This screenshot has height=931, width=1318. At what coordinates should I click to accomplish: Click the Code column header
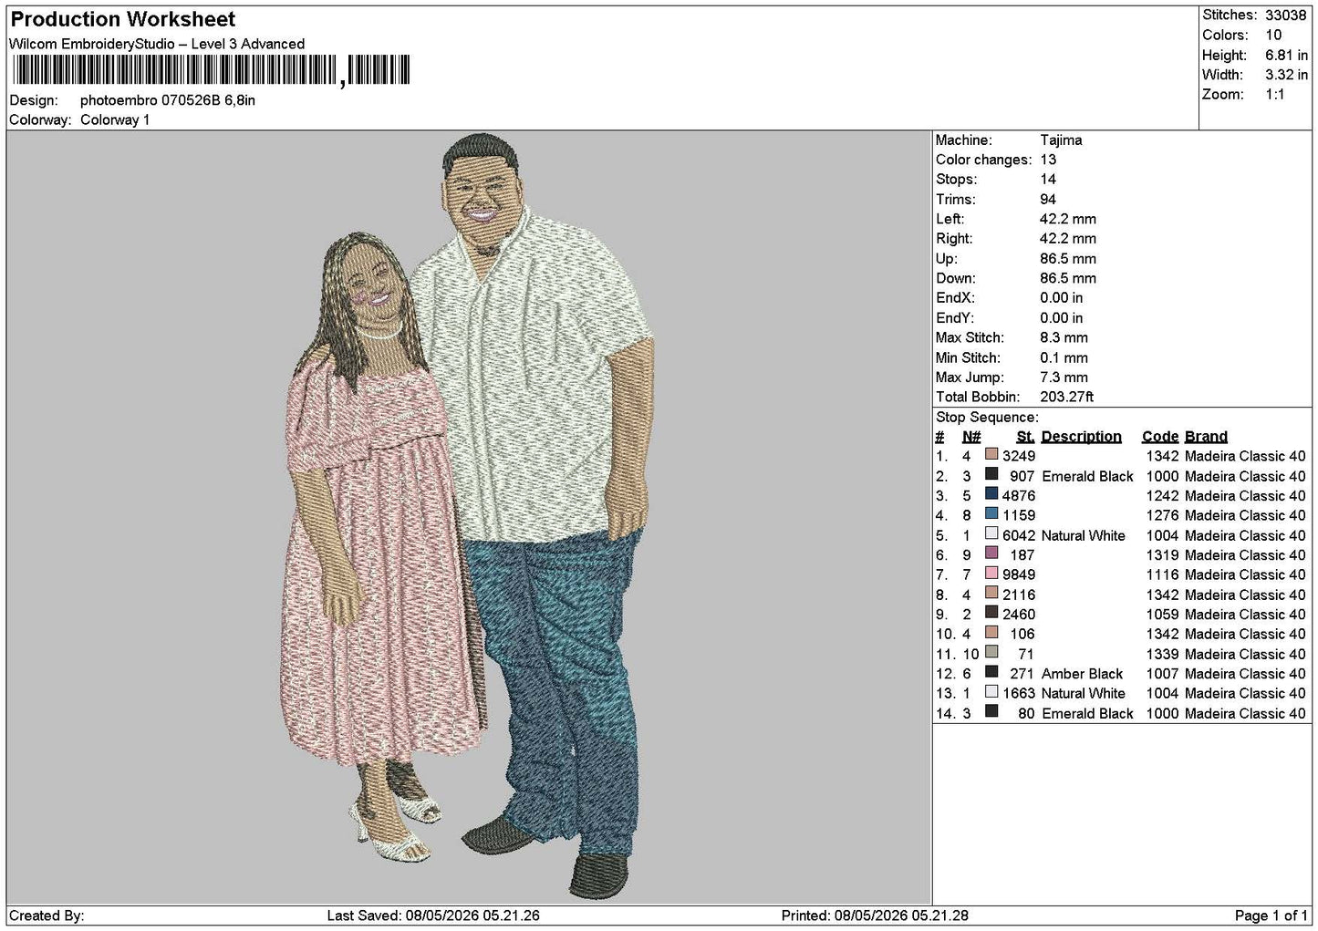[1160, 437]
